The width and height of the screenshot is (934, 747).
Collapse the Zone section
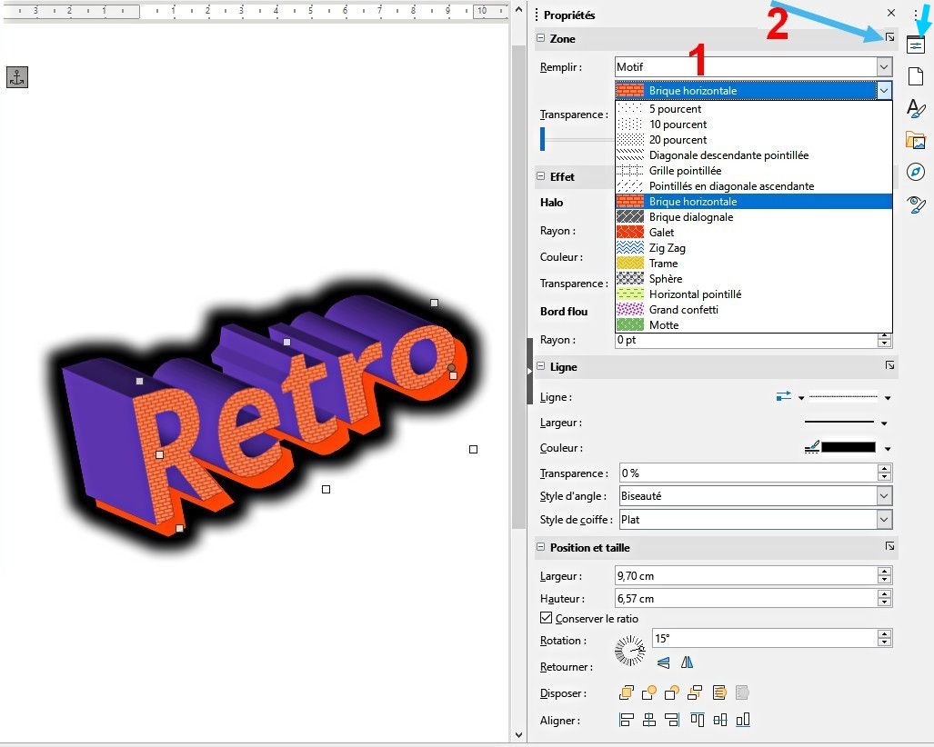pos(541,38)
